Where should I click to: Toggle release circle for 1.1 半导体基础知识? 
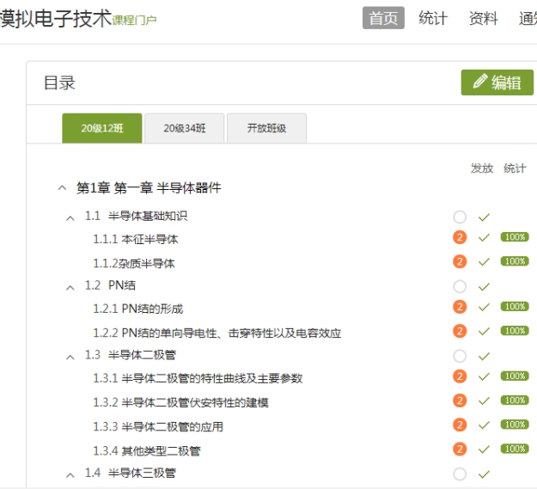click(x=460, y=217)
